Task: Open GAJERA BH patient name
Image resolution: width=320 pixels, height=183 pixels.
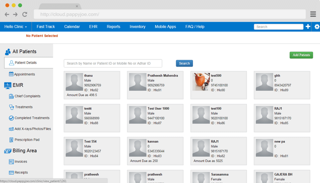Action: (x=283, y=174)
